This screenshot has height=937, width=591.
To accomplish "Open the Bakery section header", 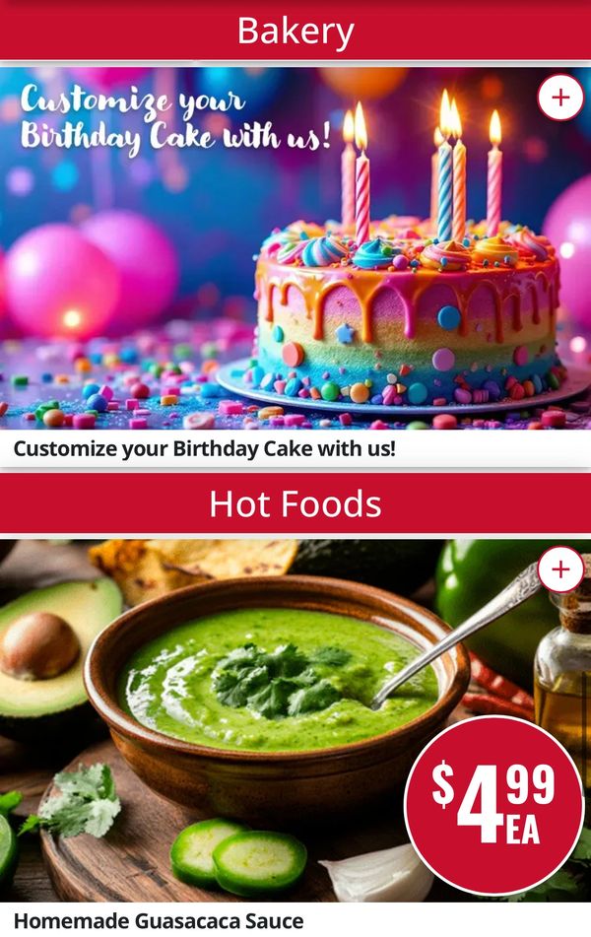I will point(295,30).
